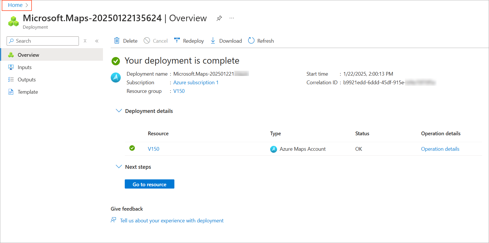Click the feedback person icon

114,220
